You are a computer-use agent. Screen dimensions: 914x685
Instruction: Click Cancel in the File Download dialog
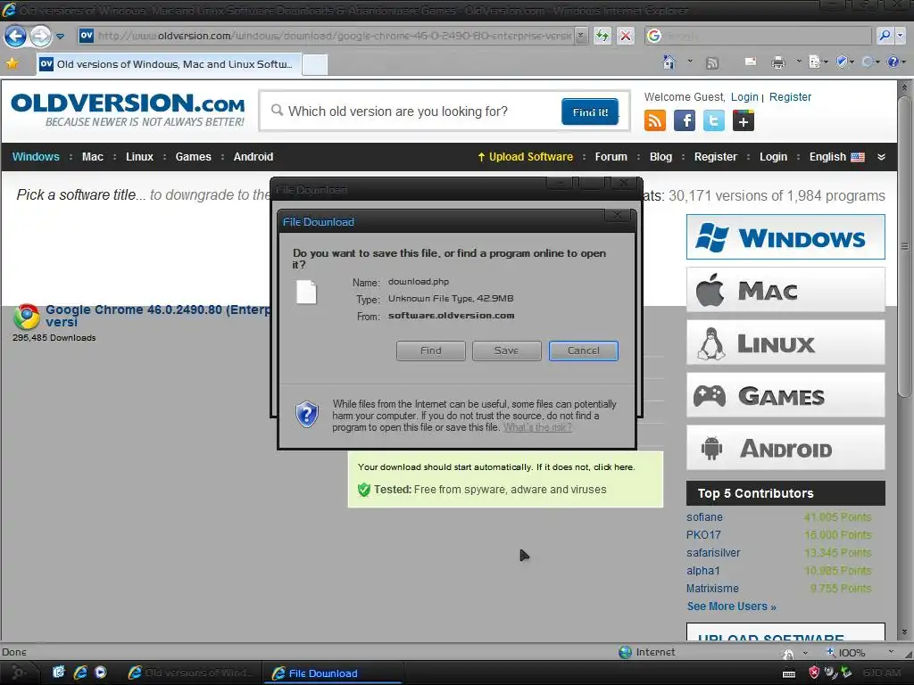tap(583, 351)
